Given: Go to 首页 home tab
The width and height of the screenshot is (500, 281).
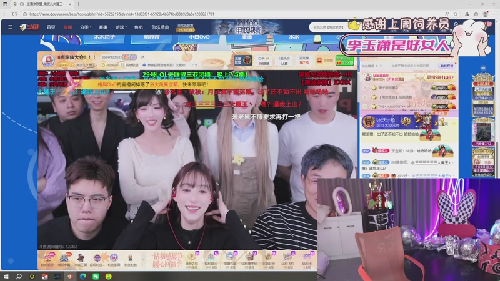Looking at the screenshot, I should tap(51, 27).
